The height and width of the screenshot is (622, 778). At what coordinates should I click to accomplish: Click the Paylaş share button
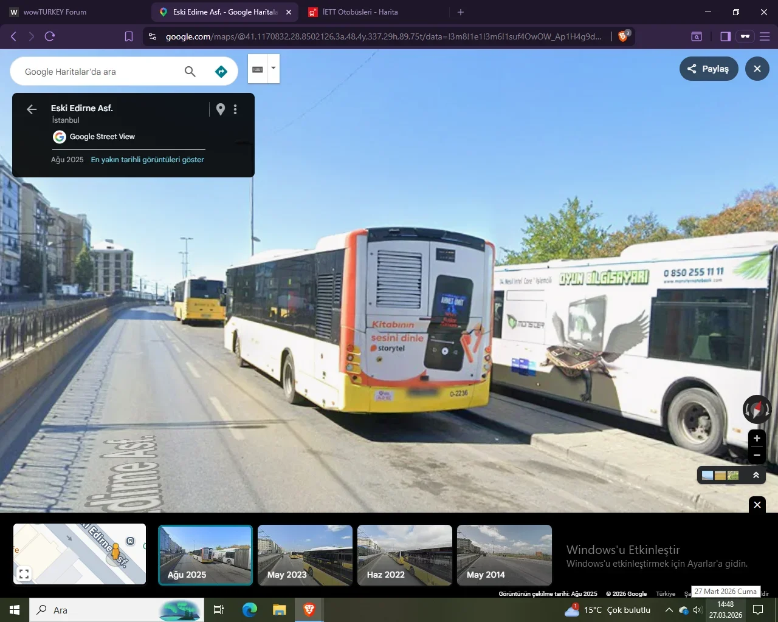708,69
